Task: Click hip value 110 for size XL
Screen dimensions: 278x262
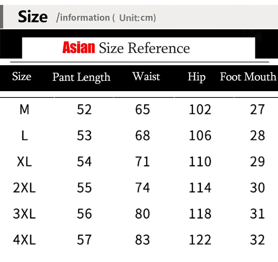Action: coord(200,162)
